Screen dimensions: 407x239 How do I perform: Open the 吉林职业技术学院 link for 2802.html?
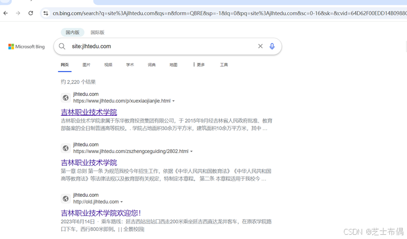coord(89,163)
